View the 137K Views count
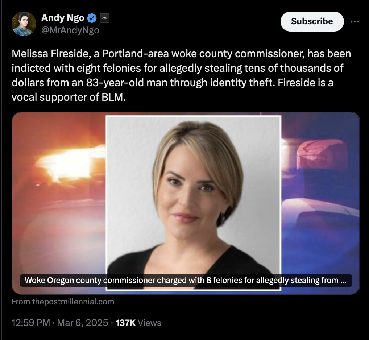 point(138,323)
